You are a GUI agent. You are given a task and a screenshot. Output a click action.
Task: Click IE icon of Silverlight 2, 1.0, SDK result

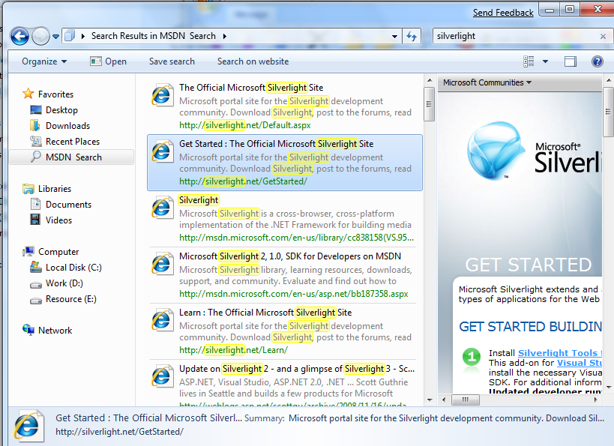pos(162,264)
